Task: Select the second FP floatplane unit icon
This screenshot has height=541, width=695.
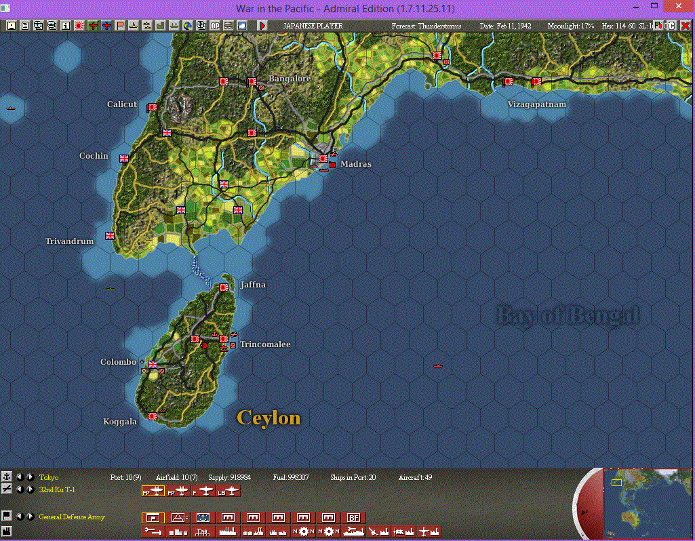Action: click(x=178, y=492)
